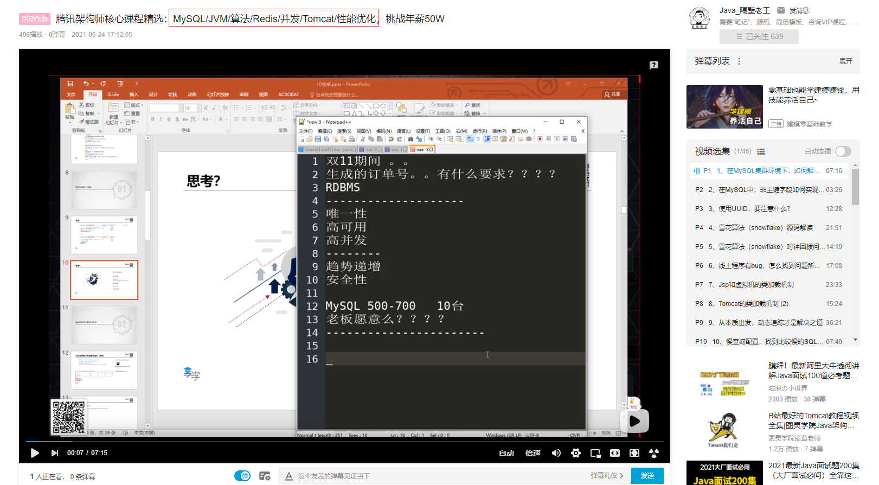Click the envelope icon beside 发消息

click(x=781, y=10)
